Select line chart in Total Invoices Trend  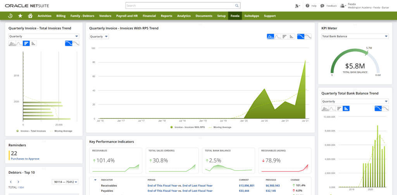click(x=19, y=43)
